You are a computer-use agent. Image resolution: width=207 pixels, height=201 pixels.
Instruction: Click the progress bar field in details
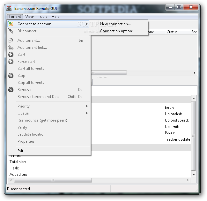click(134, 90)
